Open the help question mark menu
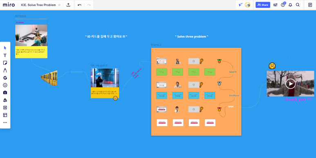This screenshot has height=158, width=316. pyautogui.click(x=283, y=5)
